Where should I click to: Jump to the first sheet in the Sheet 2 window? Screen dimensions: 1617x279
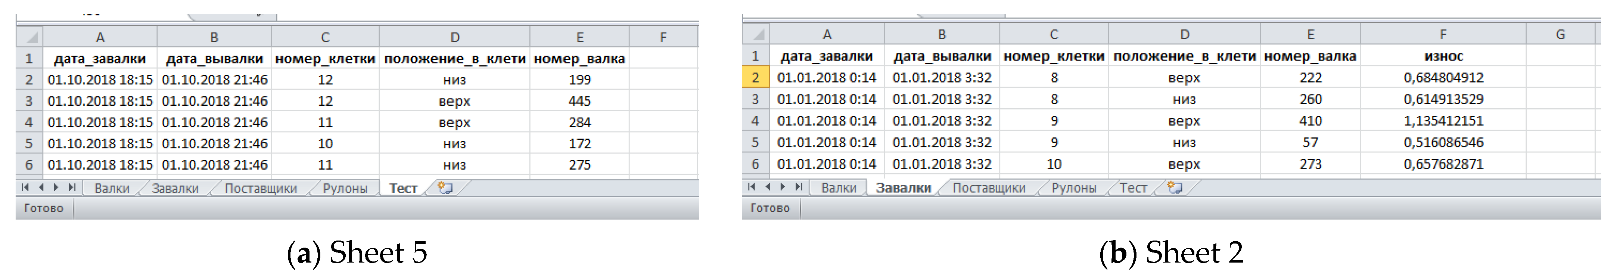pyautogui.click(x=752, y=187)
